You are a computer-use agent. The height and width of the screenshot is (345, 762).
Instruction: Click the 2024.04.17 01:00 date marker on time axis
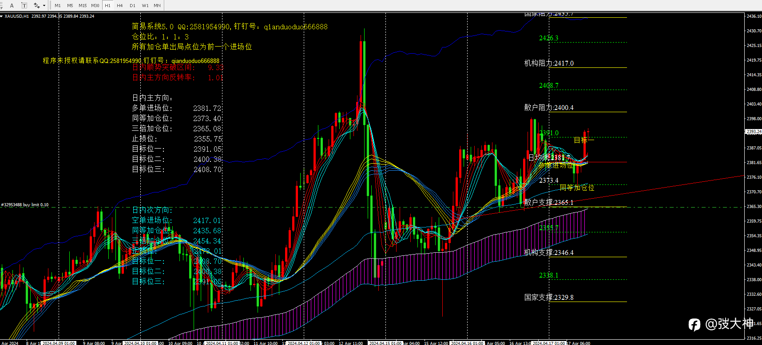[x=549, y=343]
